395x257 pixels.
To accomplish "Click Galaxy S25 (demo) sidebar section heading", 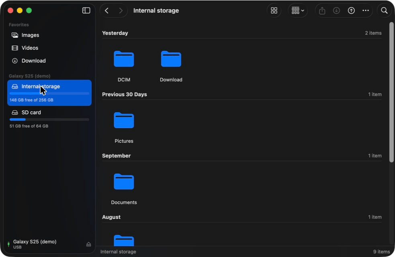I will tap(29, 76).
